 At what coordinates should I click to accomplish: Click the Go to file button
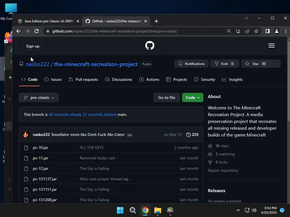tap(167, 97)
